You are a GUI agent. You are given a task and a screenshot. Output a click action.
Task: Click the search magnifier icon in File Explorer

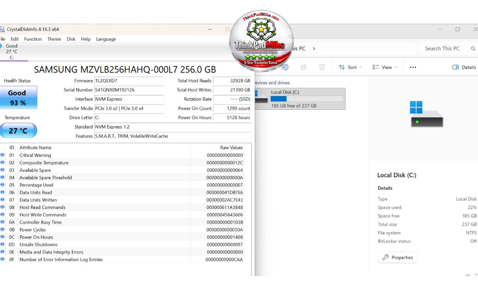(x=473, y=49)
